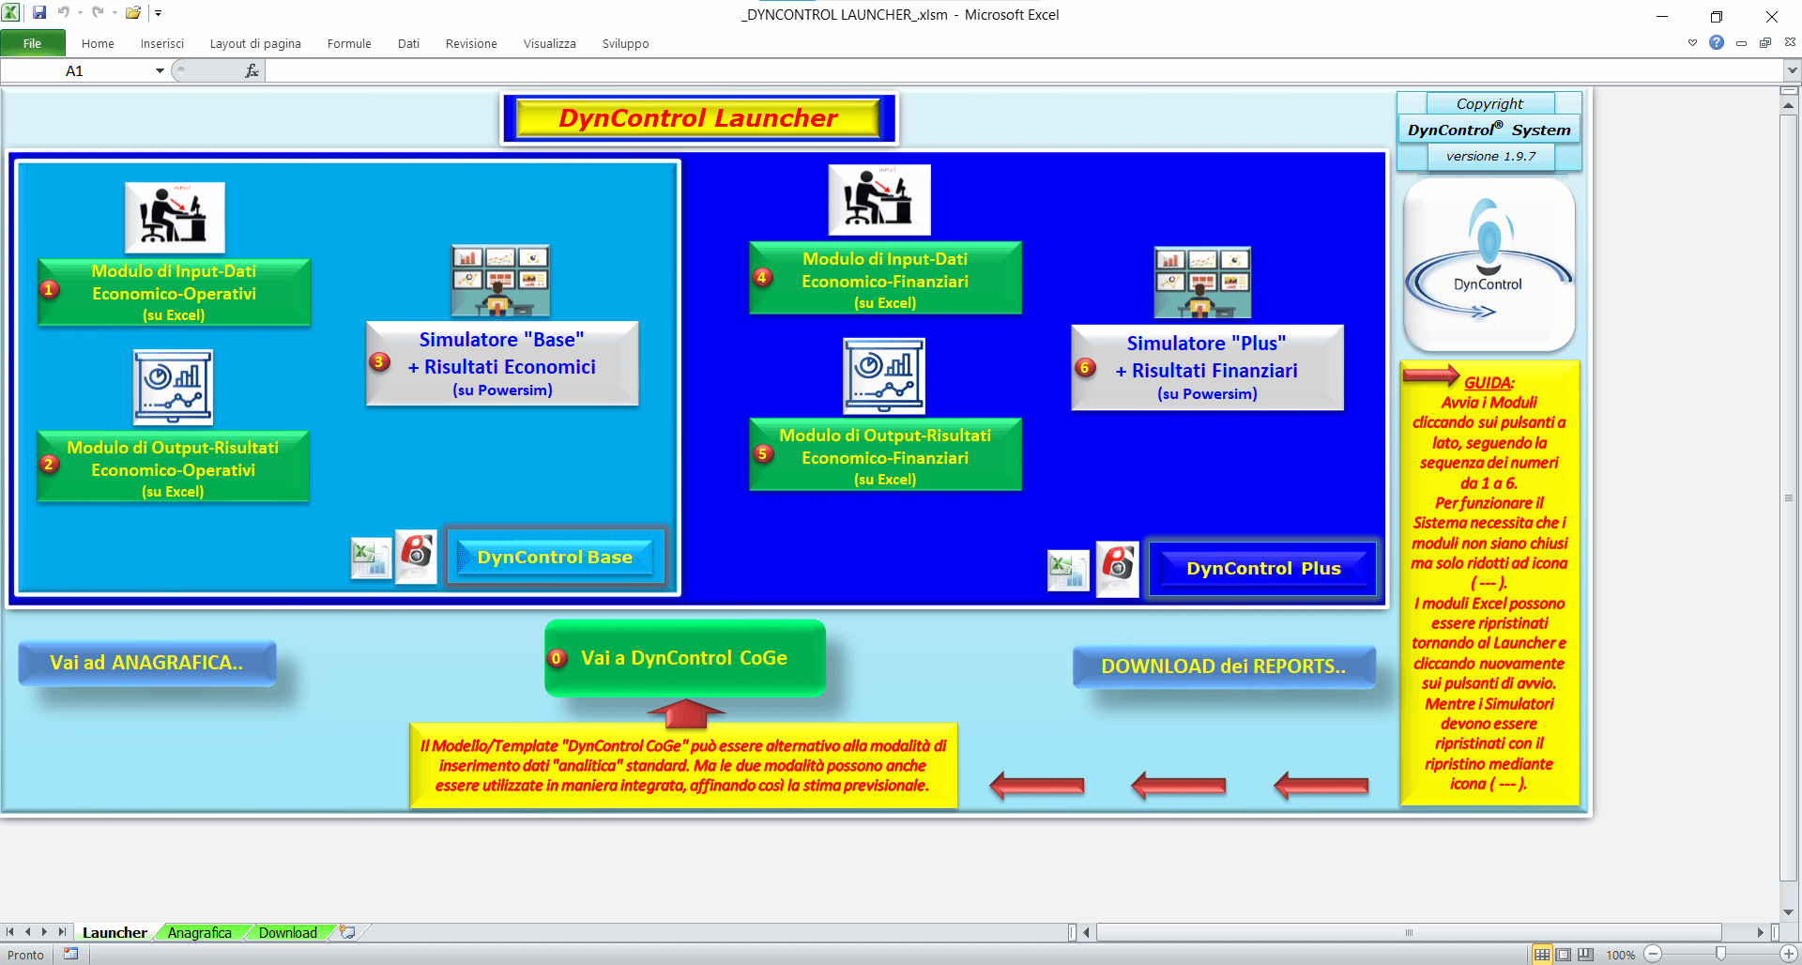This screenshot has width=1802, height=965.
Task: Select Normal view icon in status bar
Action: [x=1542, y=955]
